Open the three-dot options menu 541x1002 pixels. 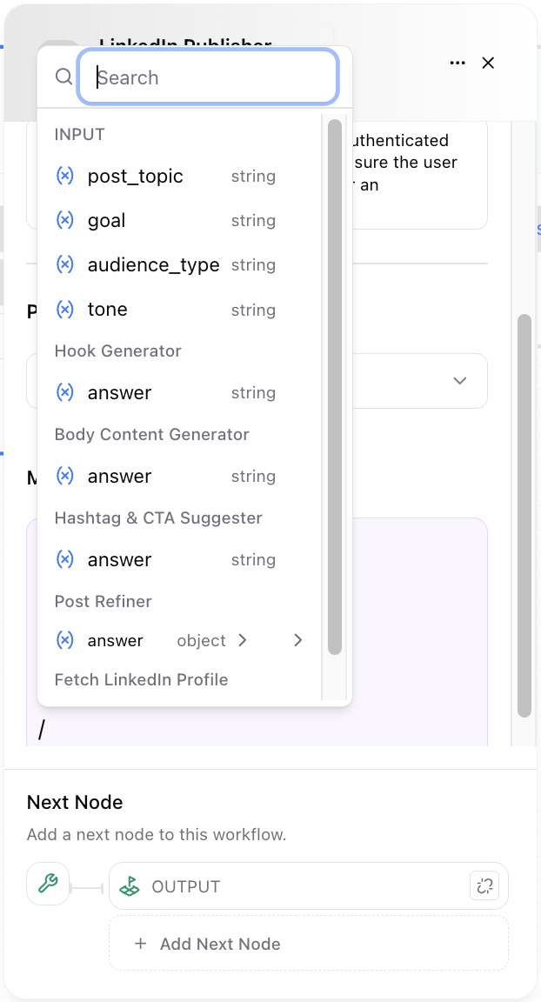(x=458, y=63)
